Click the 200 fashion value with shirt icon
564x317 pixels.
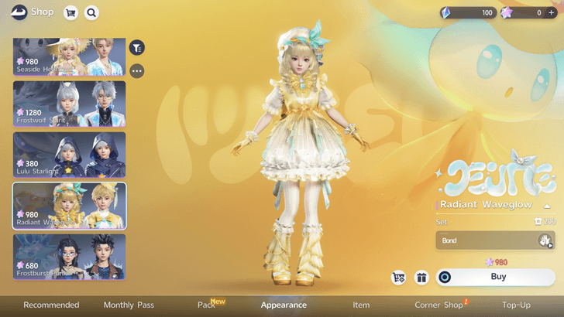pyautogui.click(x=545, y=221)
